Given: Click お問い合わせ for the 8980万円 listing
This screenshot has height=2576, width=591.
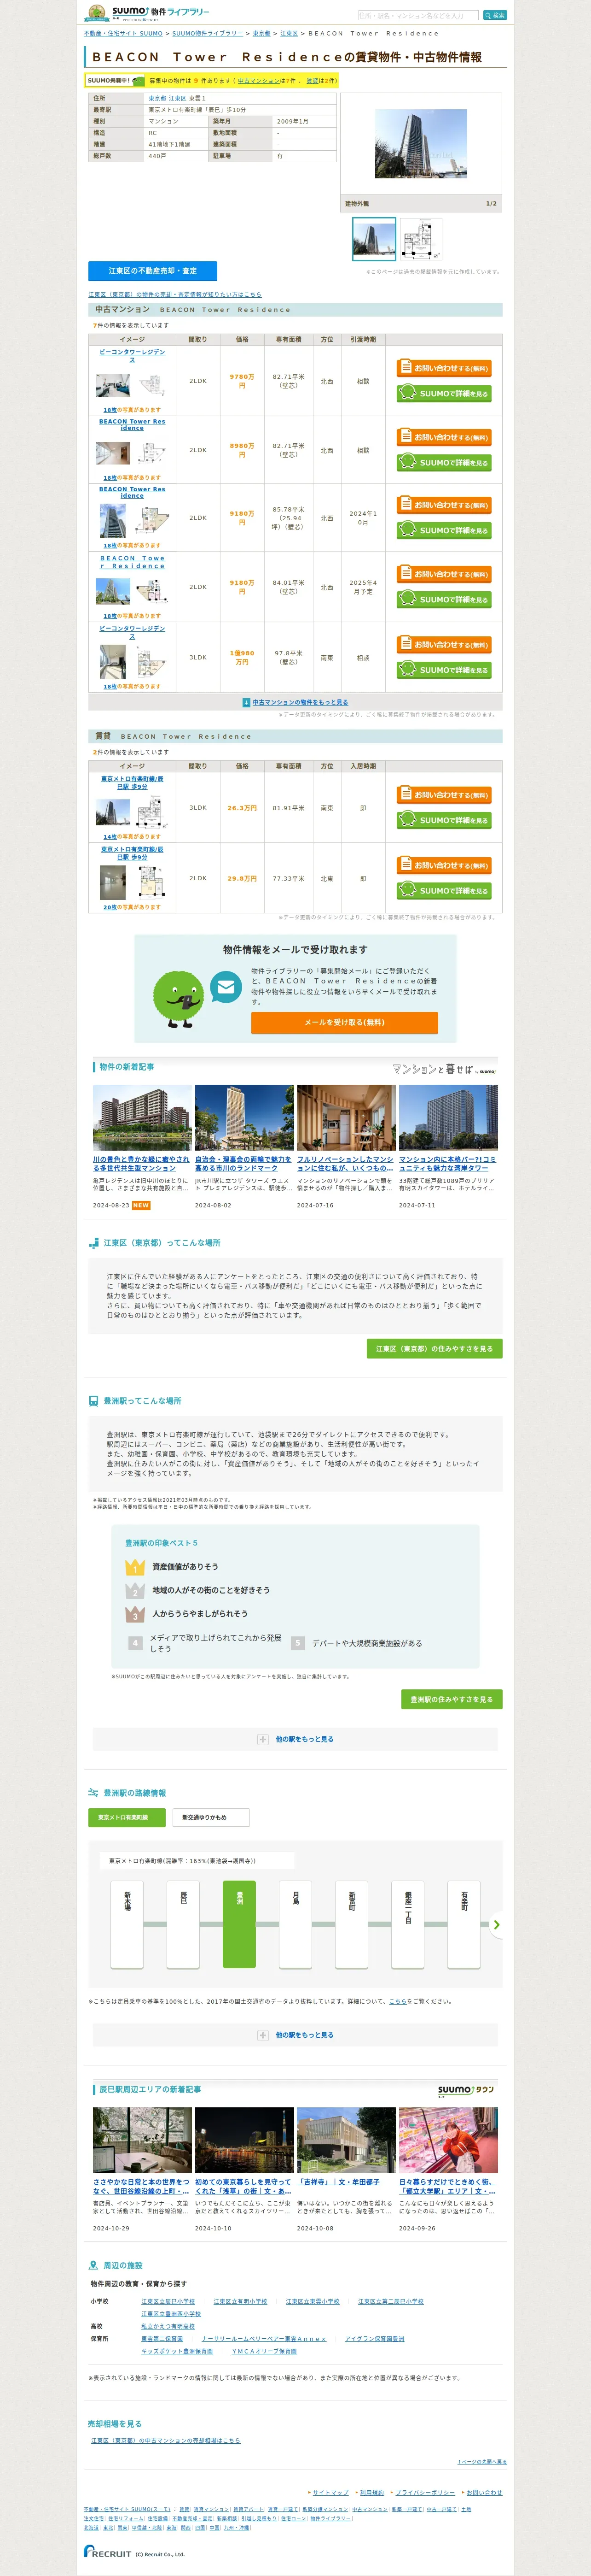Looking at the screenshot, I should click(444, 437).
